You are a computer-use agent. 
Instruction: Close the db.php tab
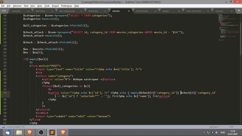click(179, 11)
